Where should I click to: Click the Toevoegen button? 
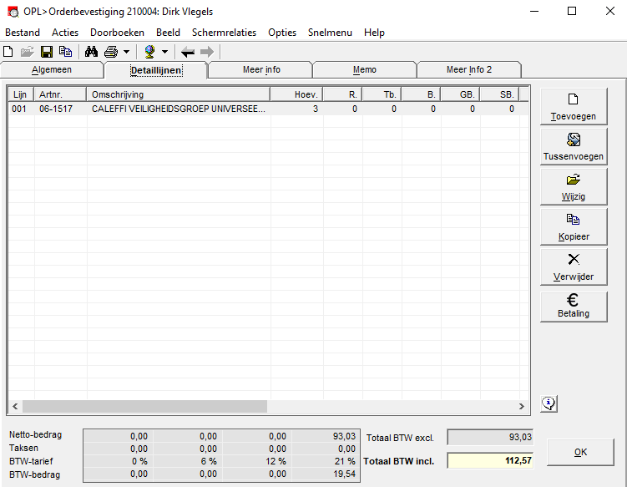tap(574, 106)
